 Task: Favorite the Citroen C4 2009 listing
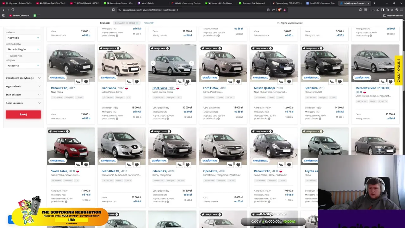coord(188,165)
